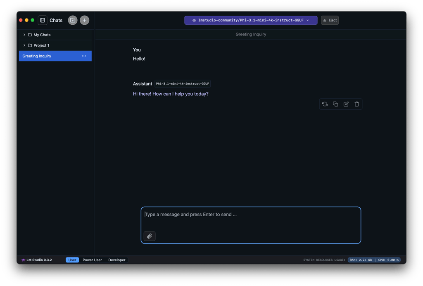The height and width of the screenshot is (286, 423).
Task: Toggle the sidebar panel icon
Action: [x=43, y=20]
